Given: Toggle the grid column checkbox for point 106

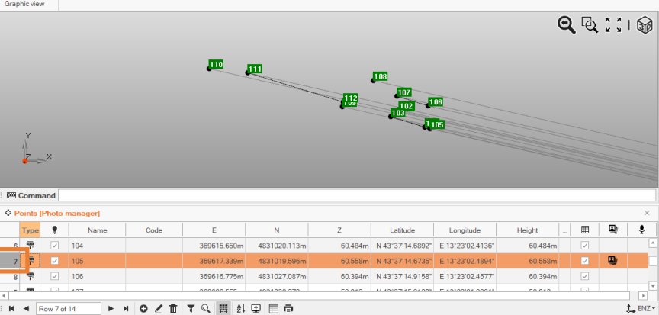Looking at the screenshot, I should coord(584,276).
